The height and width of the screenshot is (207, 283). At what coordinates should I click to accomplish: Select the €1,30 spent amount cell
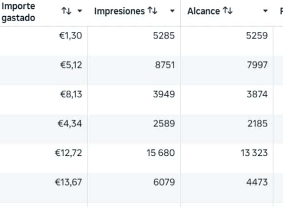(71, 35)
